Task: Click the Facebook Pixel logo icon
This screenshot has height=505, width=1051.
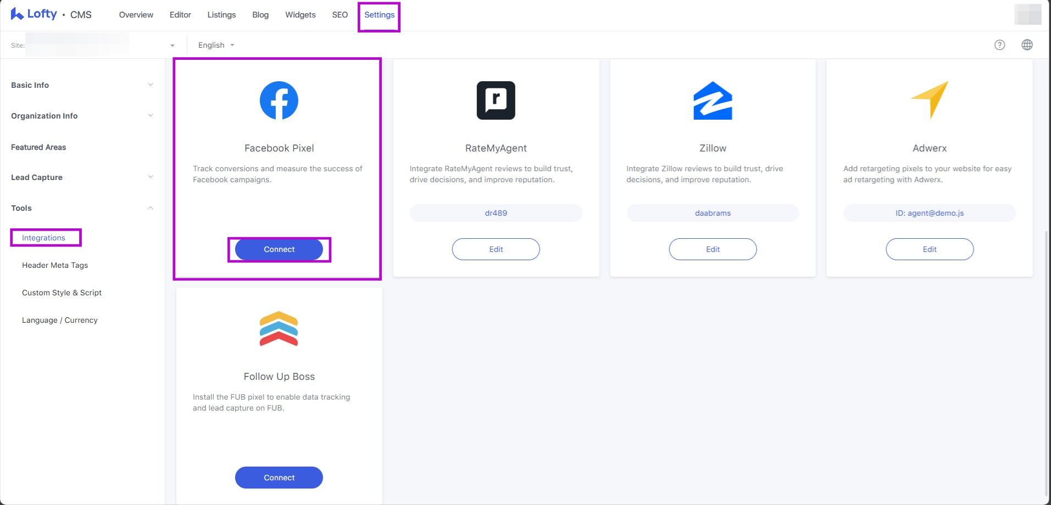Action: tap(279, 100)
